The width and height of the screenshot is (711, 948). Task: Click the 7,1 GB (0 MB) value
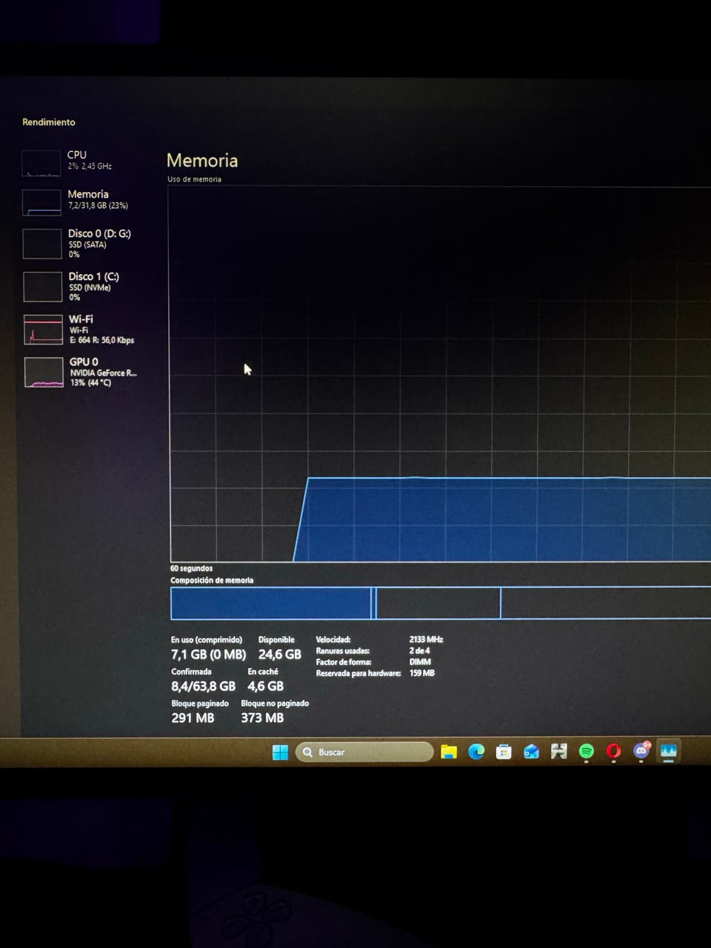tap(208, 655)
